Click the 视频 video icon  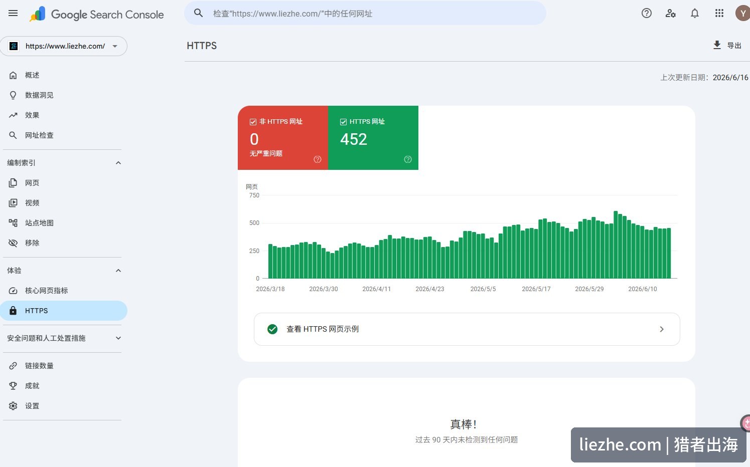tap(13, 203)
